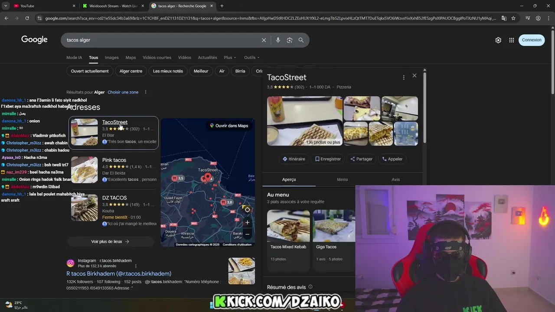The width and height of the screenshot is (555, 312).
Task: Close the Weidooosh Stream browser tab
Action: click(143, 6)
